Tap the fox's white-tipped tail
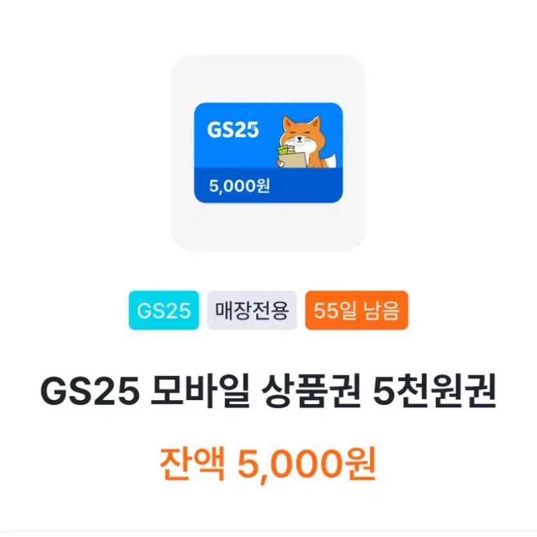The image size is (537, 537). point(330,161)
